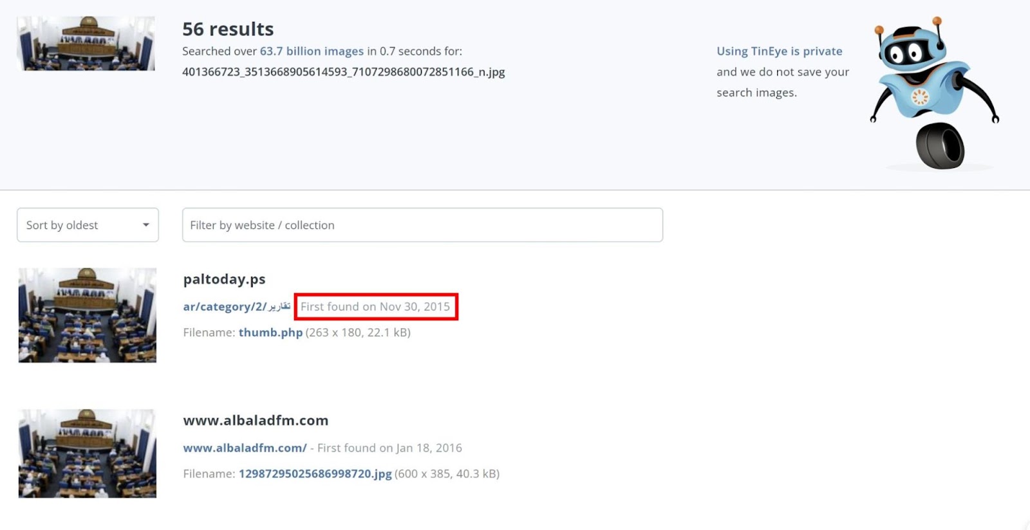The width and height of the screenshot is (1030, 530).
Task: Open the paltoday.ps result thumbnail
Action: [x=88, y=315]
